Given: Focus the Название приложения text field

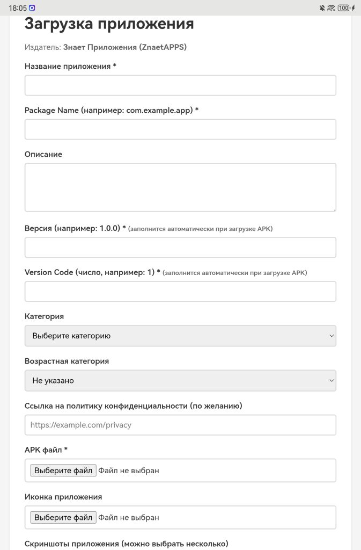Looking at the screenshot, I should tap(180, 85).
